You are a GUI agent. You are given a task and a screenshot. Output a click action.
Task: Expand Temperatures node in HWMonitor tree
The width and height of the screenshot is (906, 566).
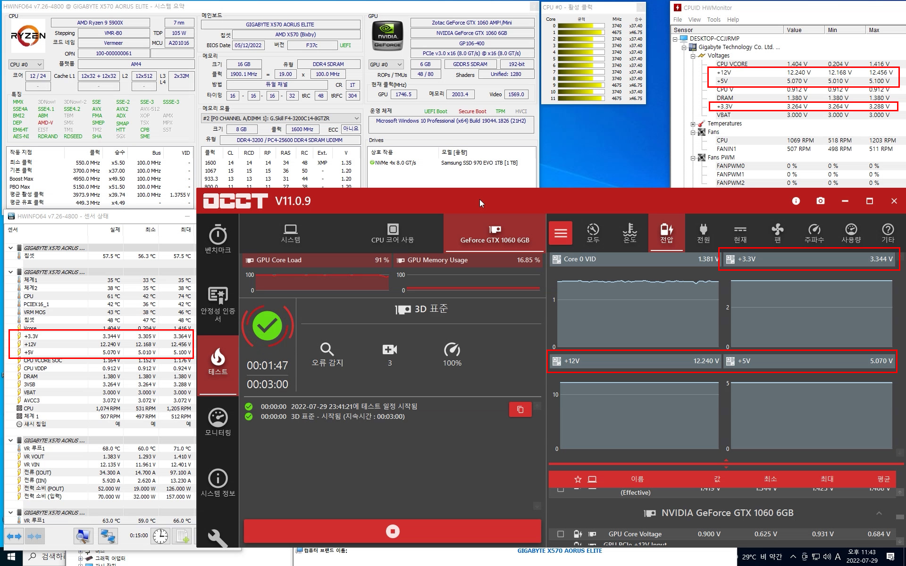[693, 124]
